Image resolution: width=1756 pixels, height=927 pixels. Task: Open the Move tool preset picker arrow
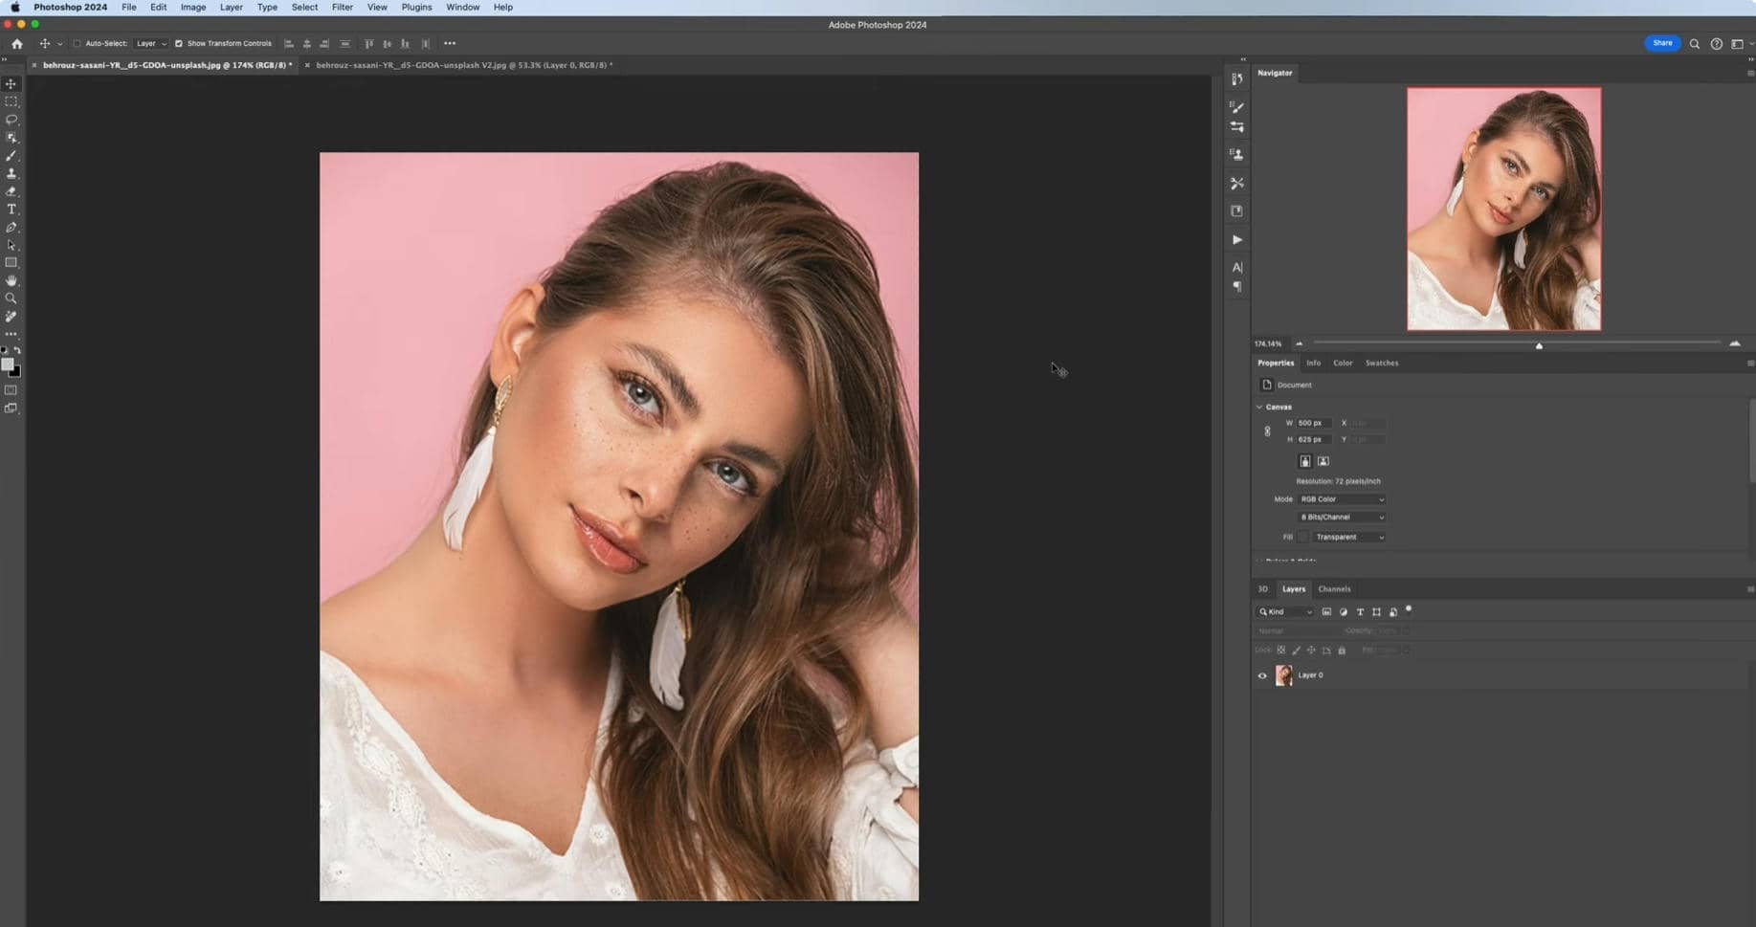(59, 44)
